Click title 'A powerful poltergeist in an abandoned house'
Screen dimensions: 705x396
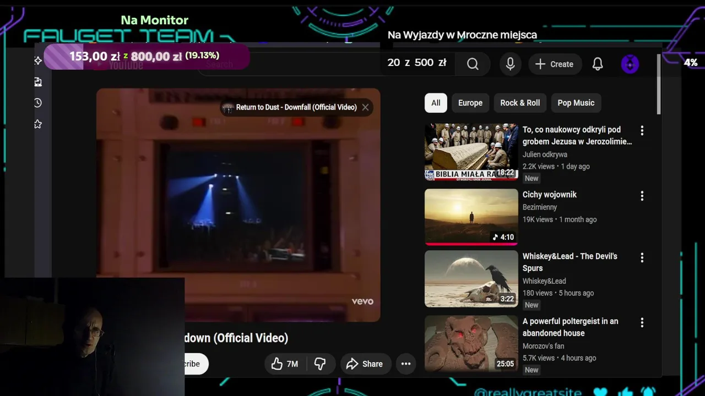coord(571,327)
